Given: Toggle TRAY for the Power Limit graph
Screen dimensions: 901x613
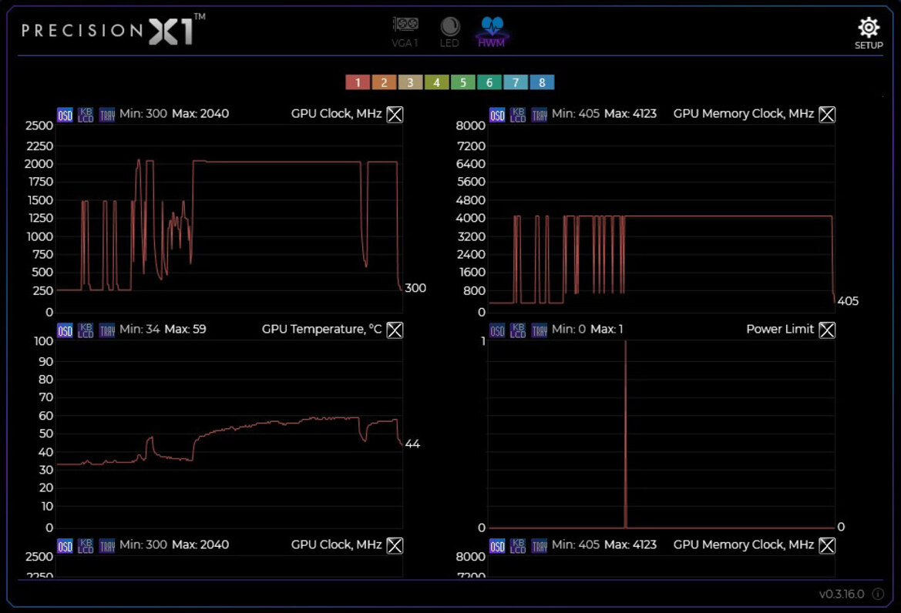Looking at the screenshot, I should [539, 330].
